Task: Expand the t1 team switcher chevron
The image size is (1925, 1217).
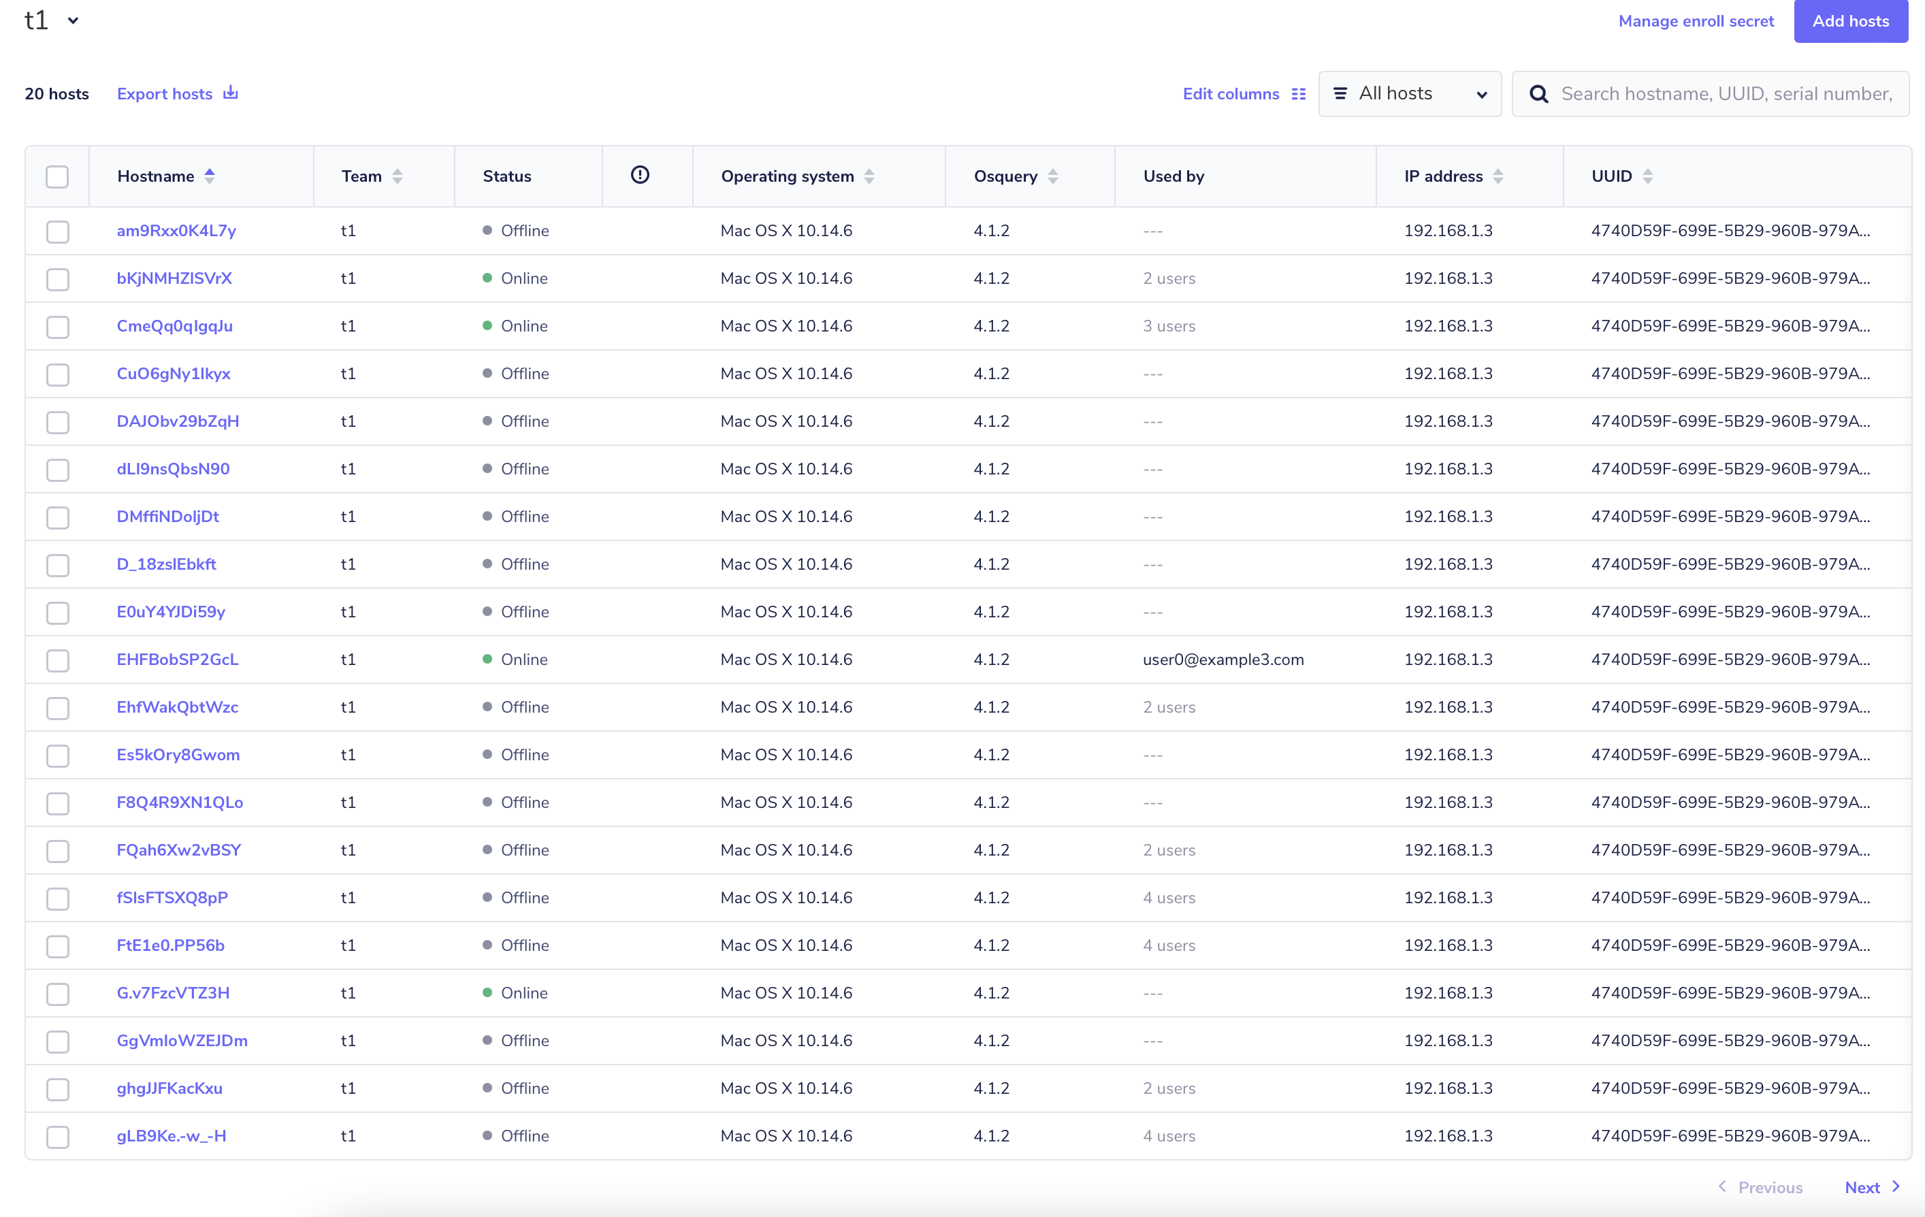Action: (x=74, y=21)
